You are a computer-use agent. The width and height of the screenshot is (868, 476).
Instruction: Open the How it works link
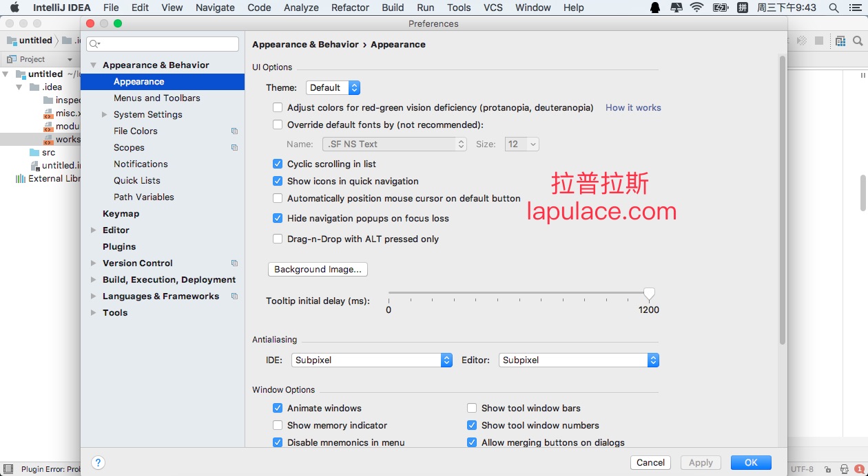click(x=633, y=107)
